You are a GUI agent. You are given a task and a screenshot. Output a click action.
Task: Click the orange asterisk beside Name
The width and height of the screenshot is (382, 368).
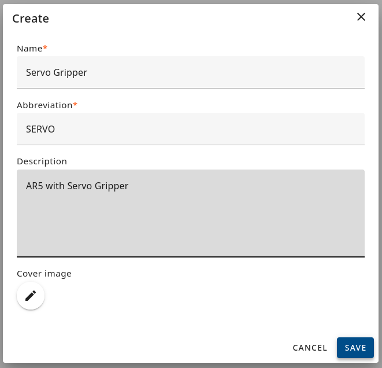45,47
